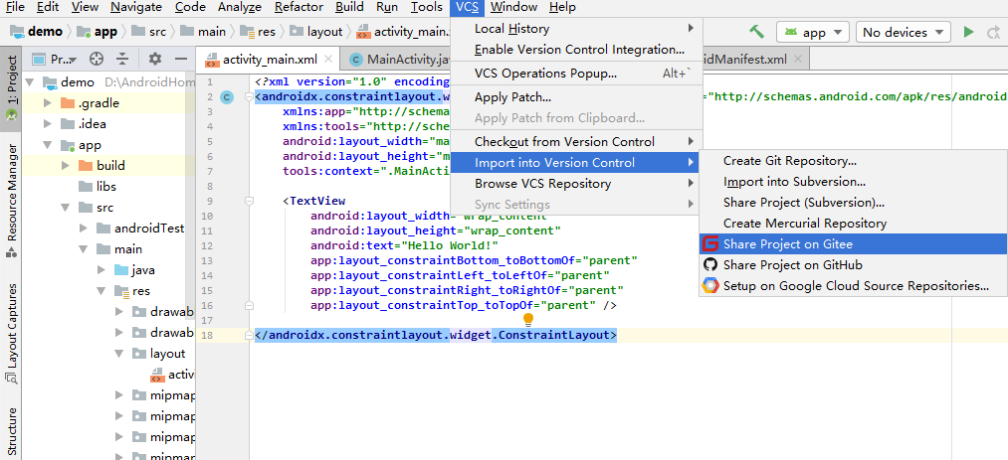The width and height of the screenshot is (1008, 460).
Task: Open the Project view selector dropdown
Action: 55,60
